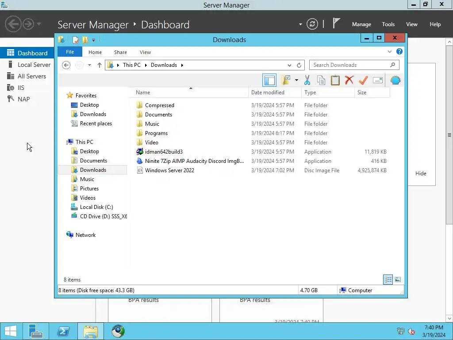
Task: Click the Copy icon in toolbar
Action: point(321,80)
